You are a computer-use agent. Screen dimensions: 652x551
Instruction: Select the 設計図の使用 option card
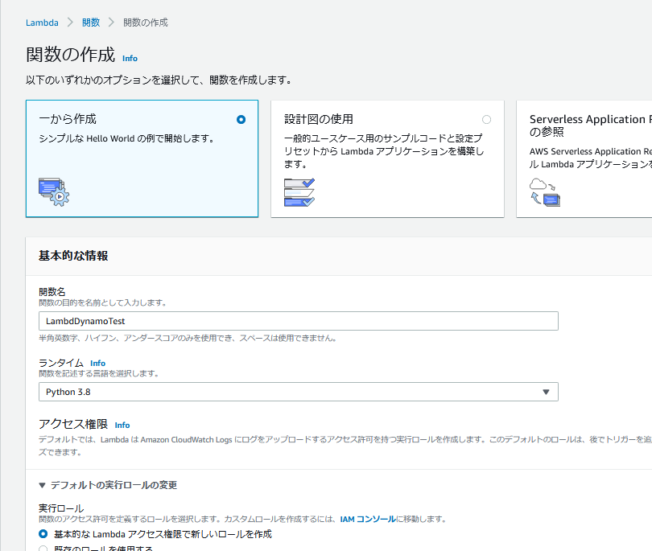(x=387, y=158)
